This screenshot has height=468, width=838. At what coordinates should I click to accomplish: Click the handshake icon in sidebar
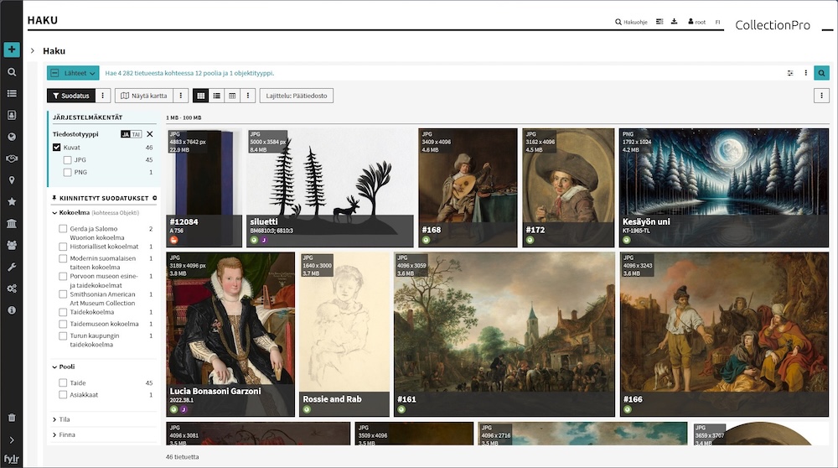click(11, 159)
